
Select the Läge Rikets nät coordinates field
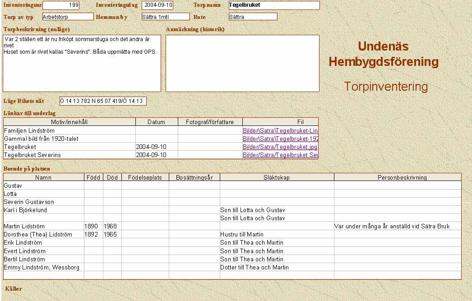(x=102, y=101)
